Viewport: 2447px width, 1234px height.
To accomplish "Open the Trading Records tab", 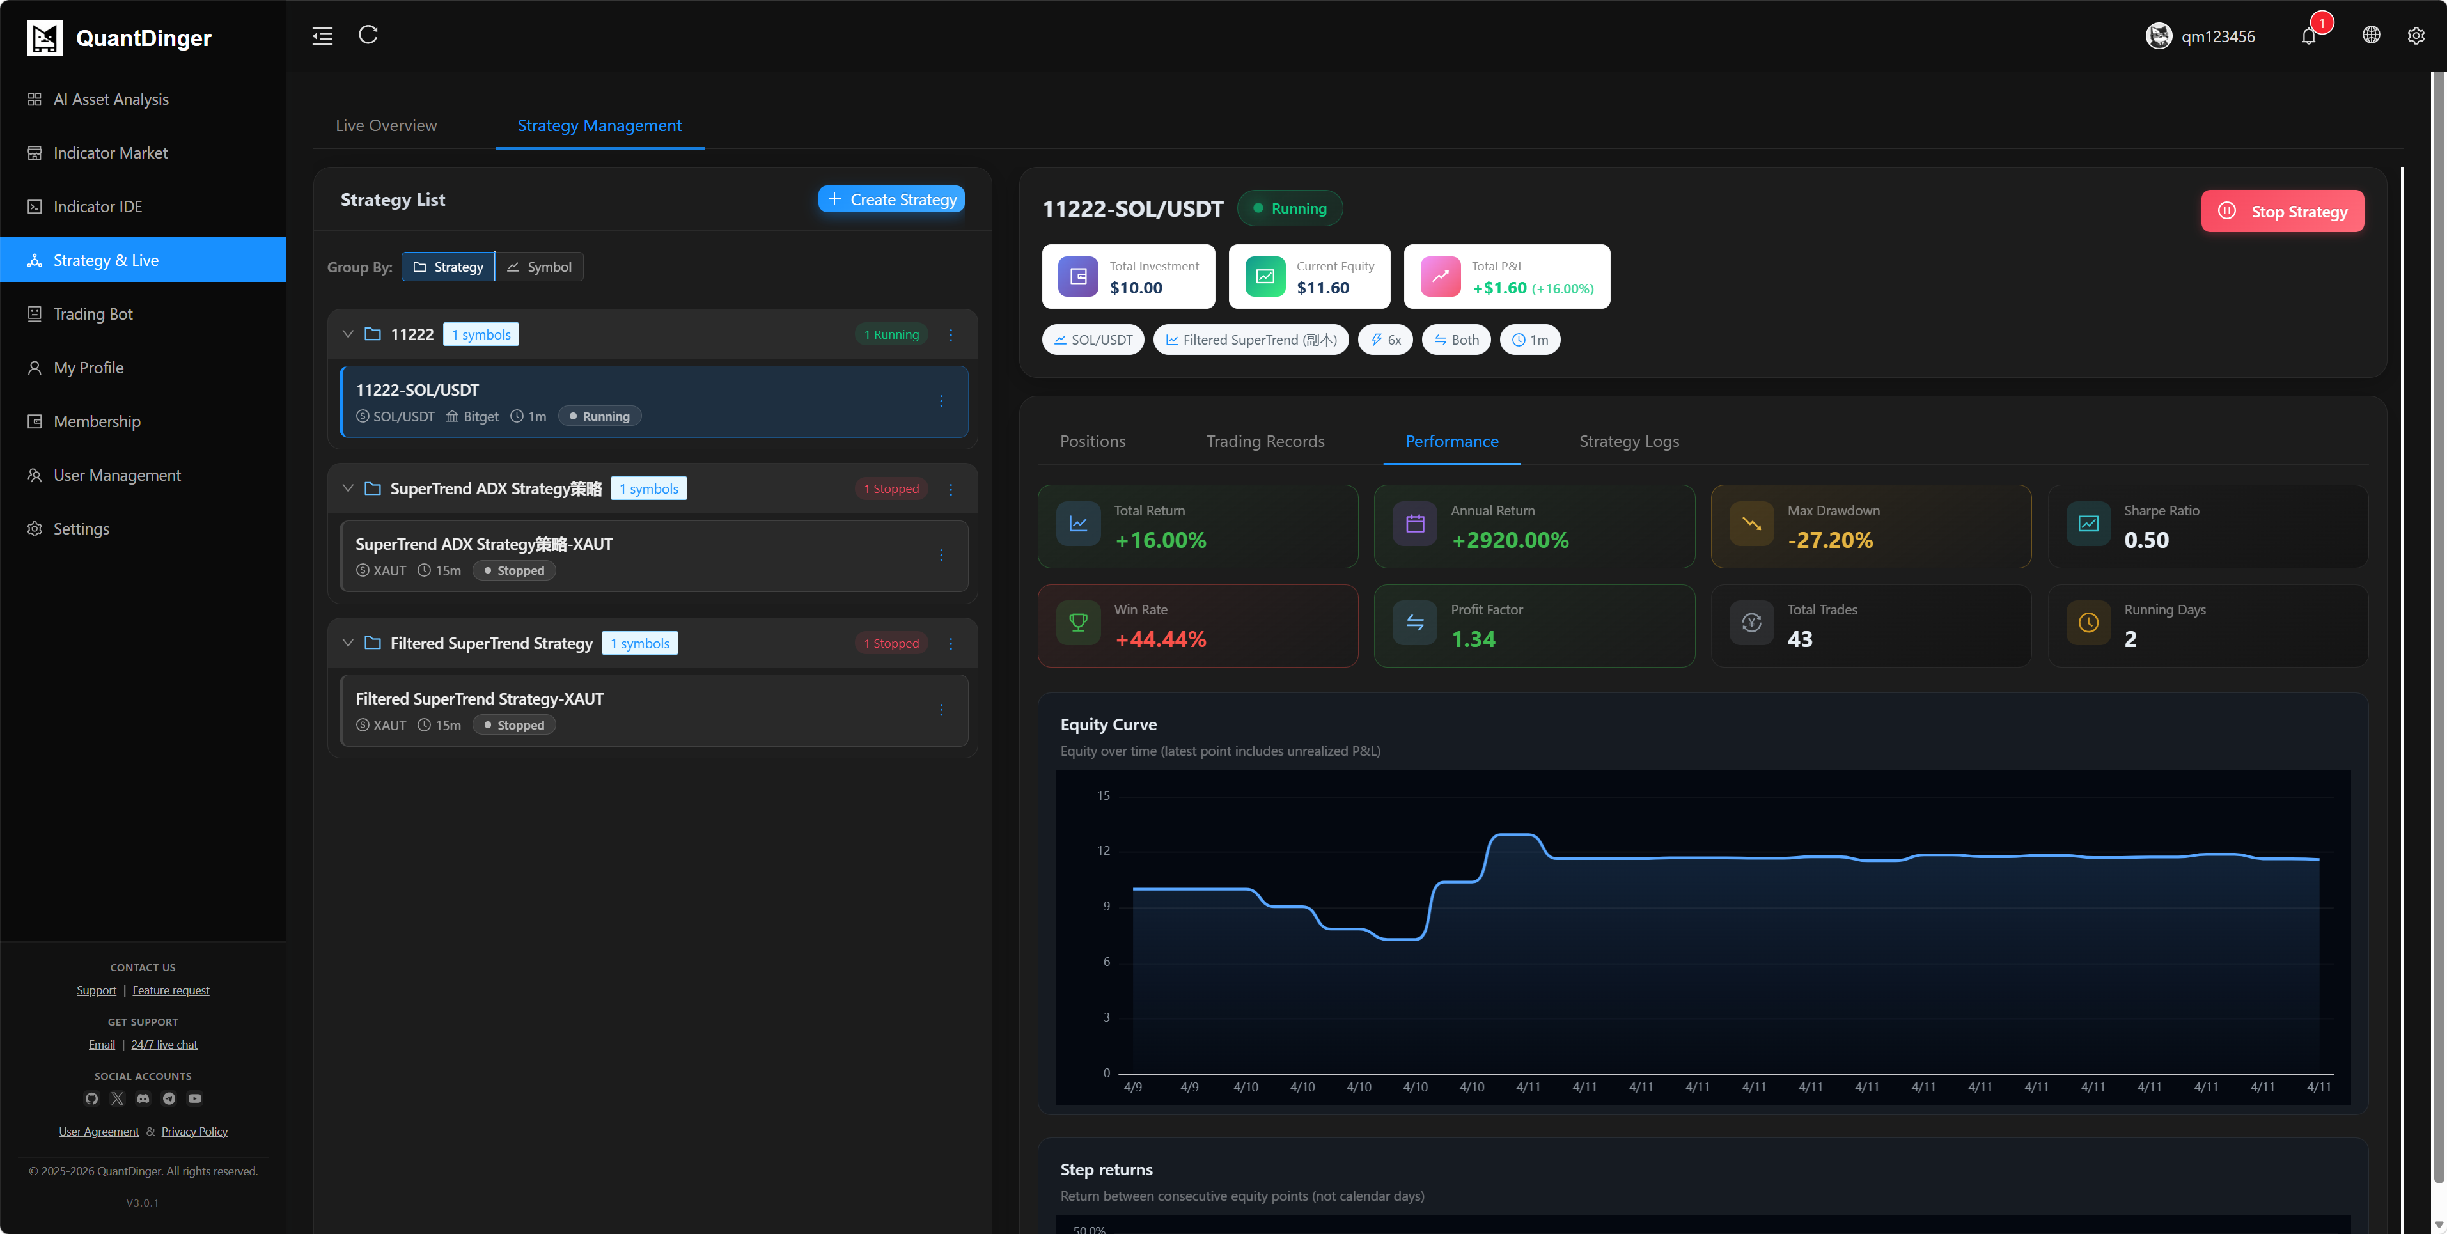I will [1264, 441].
